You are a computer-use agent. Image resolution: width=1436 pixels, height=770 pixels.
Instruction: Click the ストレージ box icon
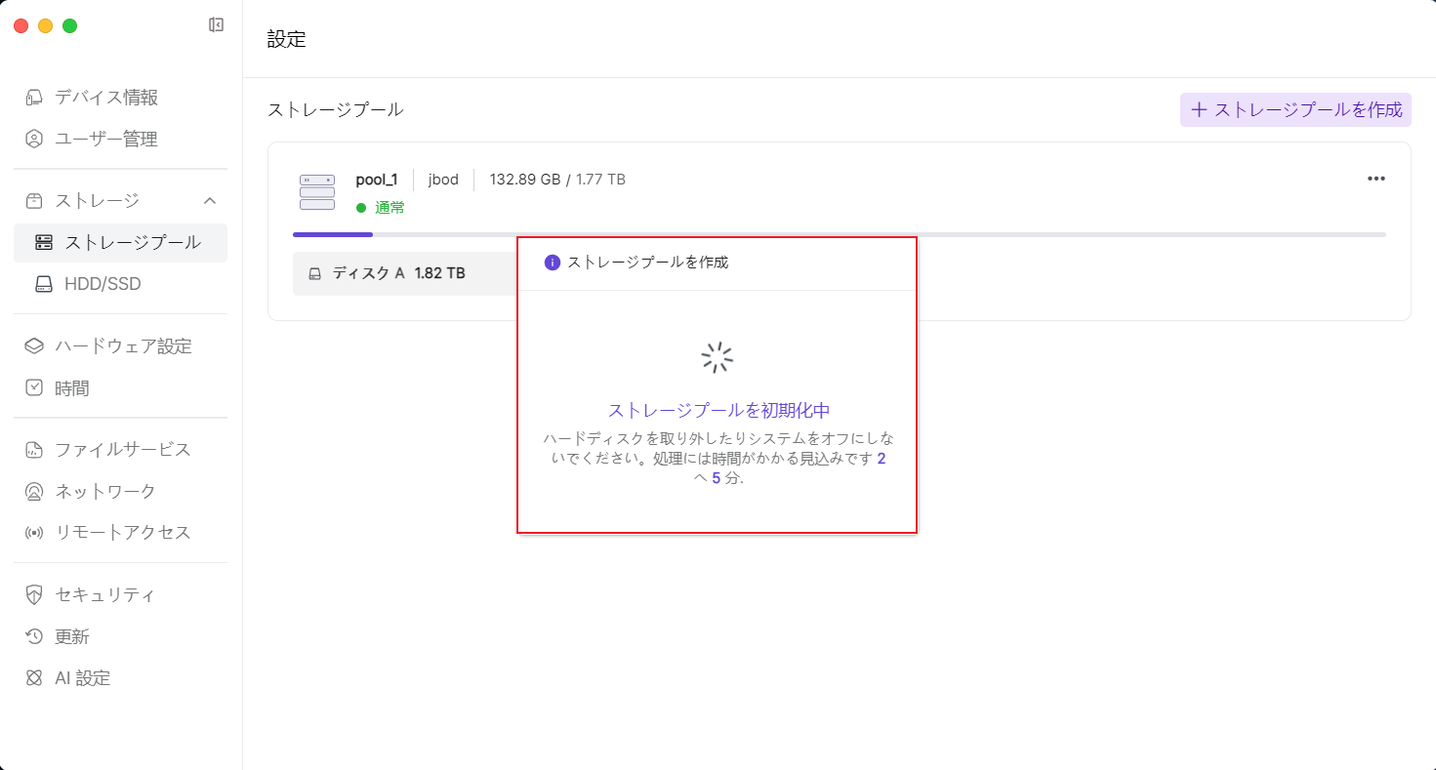(x=34, y=201)
